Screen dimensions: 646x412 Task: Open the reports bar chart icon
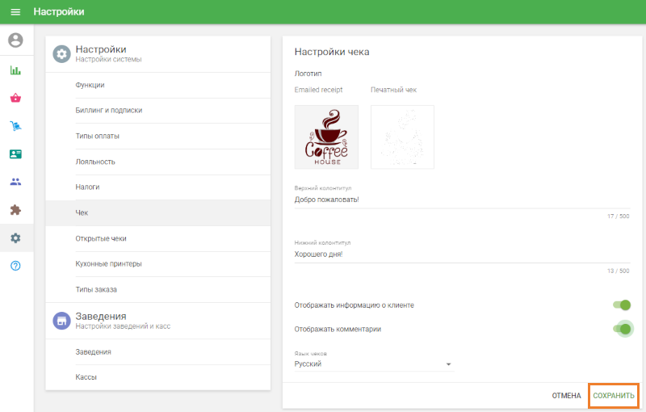pyautogui.click(x=15, y=70)
